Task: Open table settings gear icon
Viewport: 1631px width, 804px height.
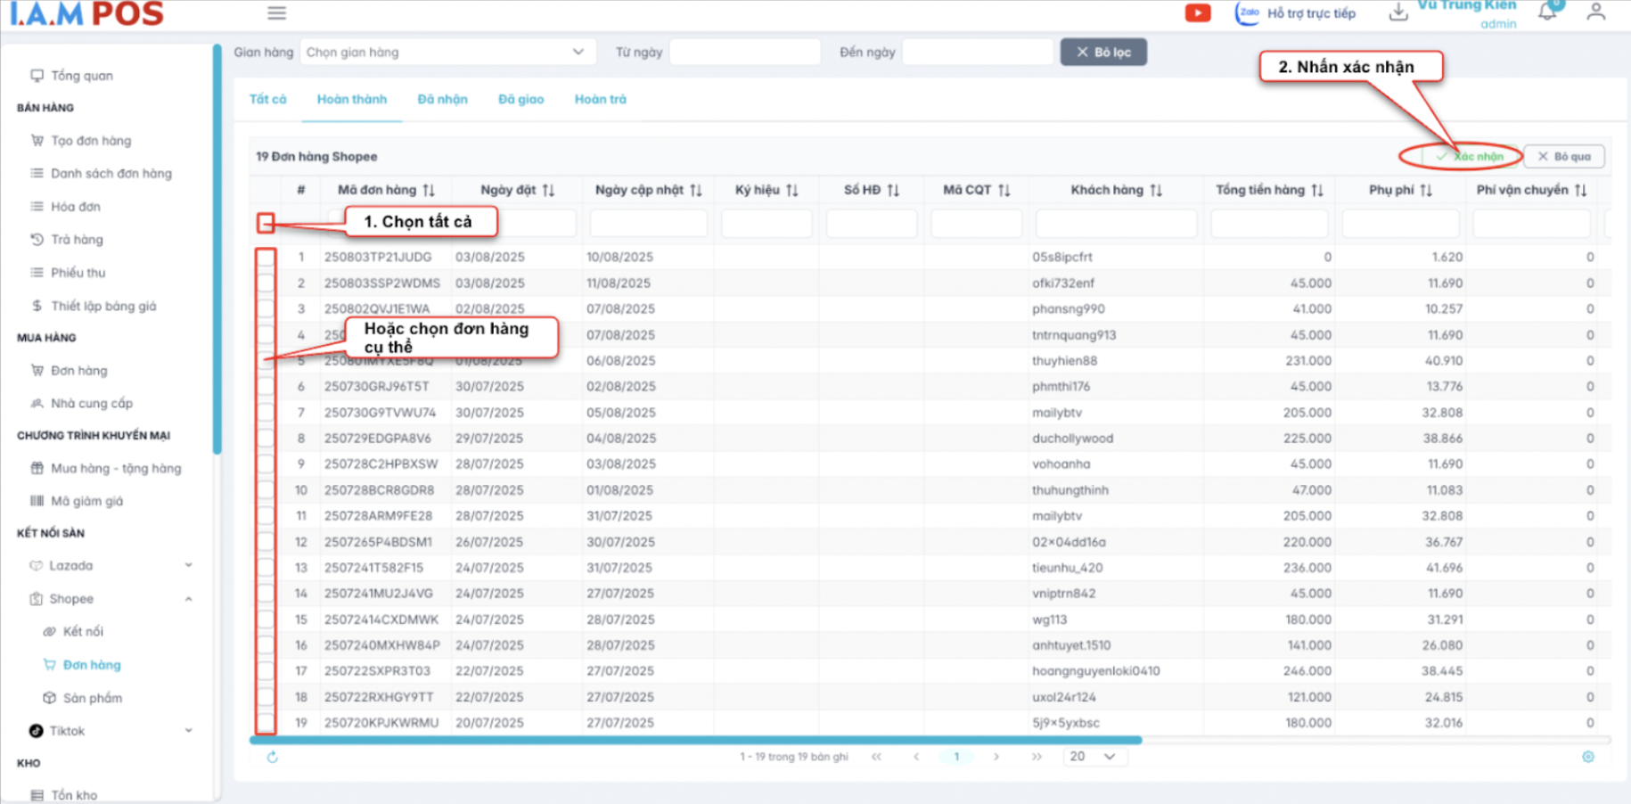Action: coord(1587,757)
